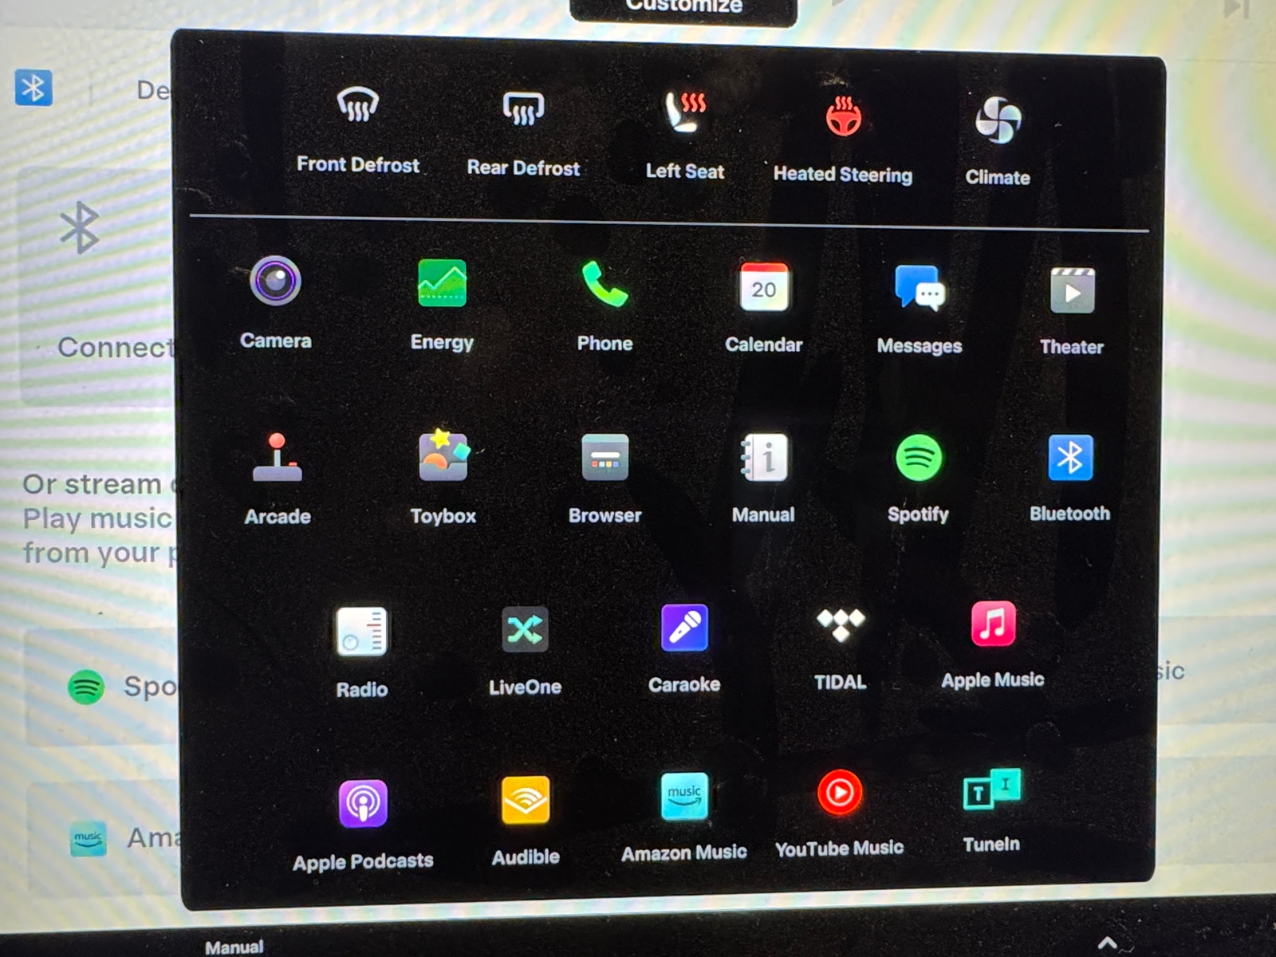The height and width of the screenshot is (957, 1276).
Task: Turn on Heated Steering
Action: (843, 117)
